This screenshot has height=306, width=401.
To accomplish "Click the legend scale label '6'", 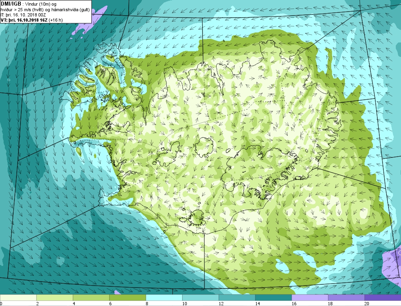I will click(x=111, y=304).
